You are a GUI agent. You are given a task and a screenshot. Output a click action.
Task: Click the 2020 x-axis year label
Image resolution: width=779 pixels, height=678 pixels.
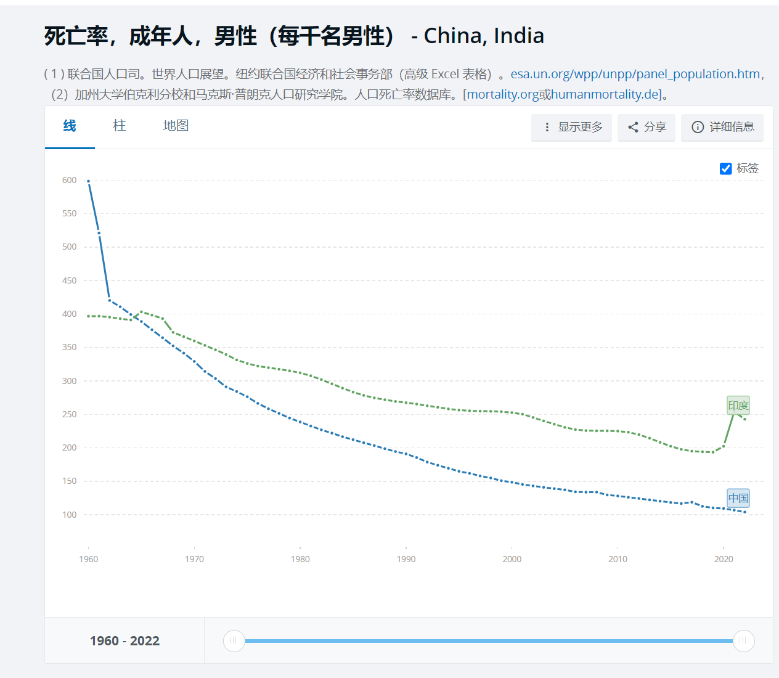(724, 559)
